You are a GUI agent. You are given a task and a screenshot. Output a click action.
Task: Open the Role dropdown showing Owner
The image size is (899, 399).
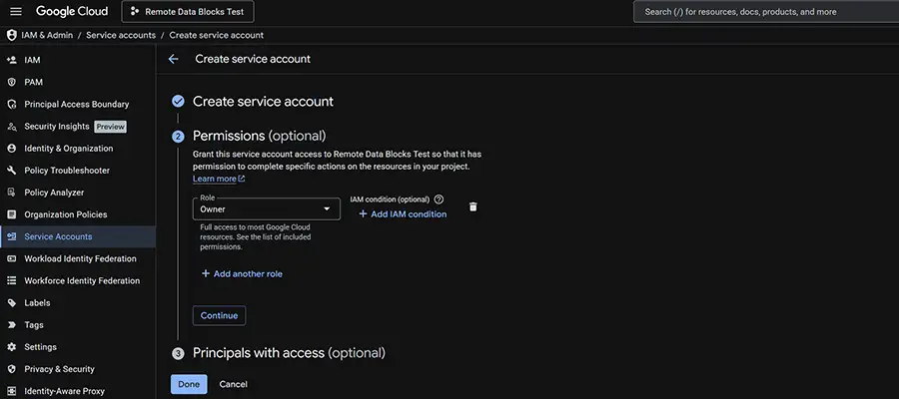pos(267,208)
